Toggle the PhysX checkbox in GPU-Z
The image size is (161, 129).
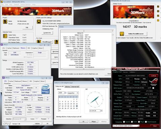tap(139, 122)
